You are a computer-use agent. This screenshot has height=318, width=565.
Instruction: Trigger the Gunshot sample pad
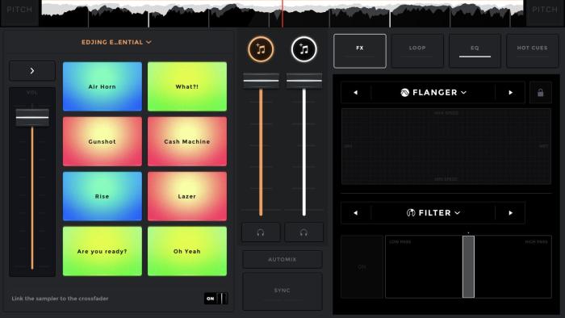pos(103,141)
